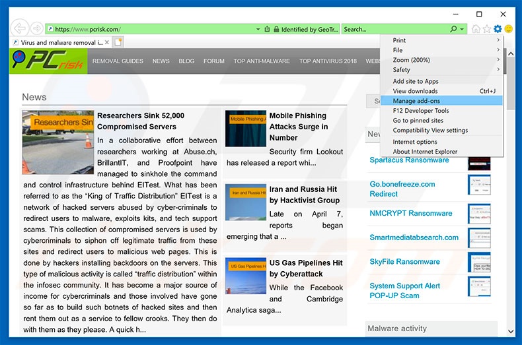The height and width of the screenshot is (345, 522).
Task: Expand the Print submenu
Action: (441, 40)
